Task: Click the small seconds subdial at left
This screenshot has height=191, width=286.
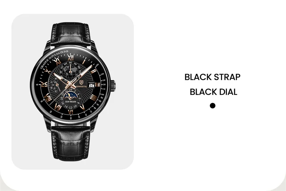Action: [55, 85]
